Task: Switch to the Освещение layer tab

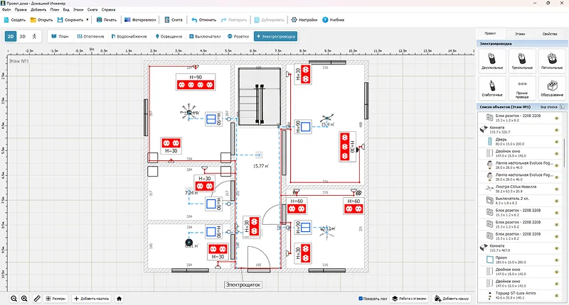Action: point(168,35)
